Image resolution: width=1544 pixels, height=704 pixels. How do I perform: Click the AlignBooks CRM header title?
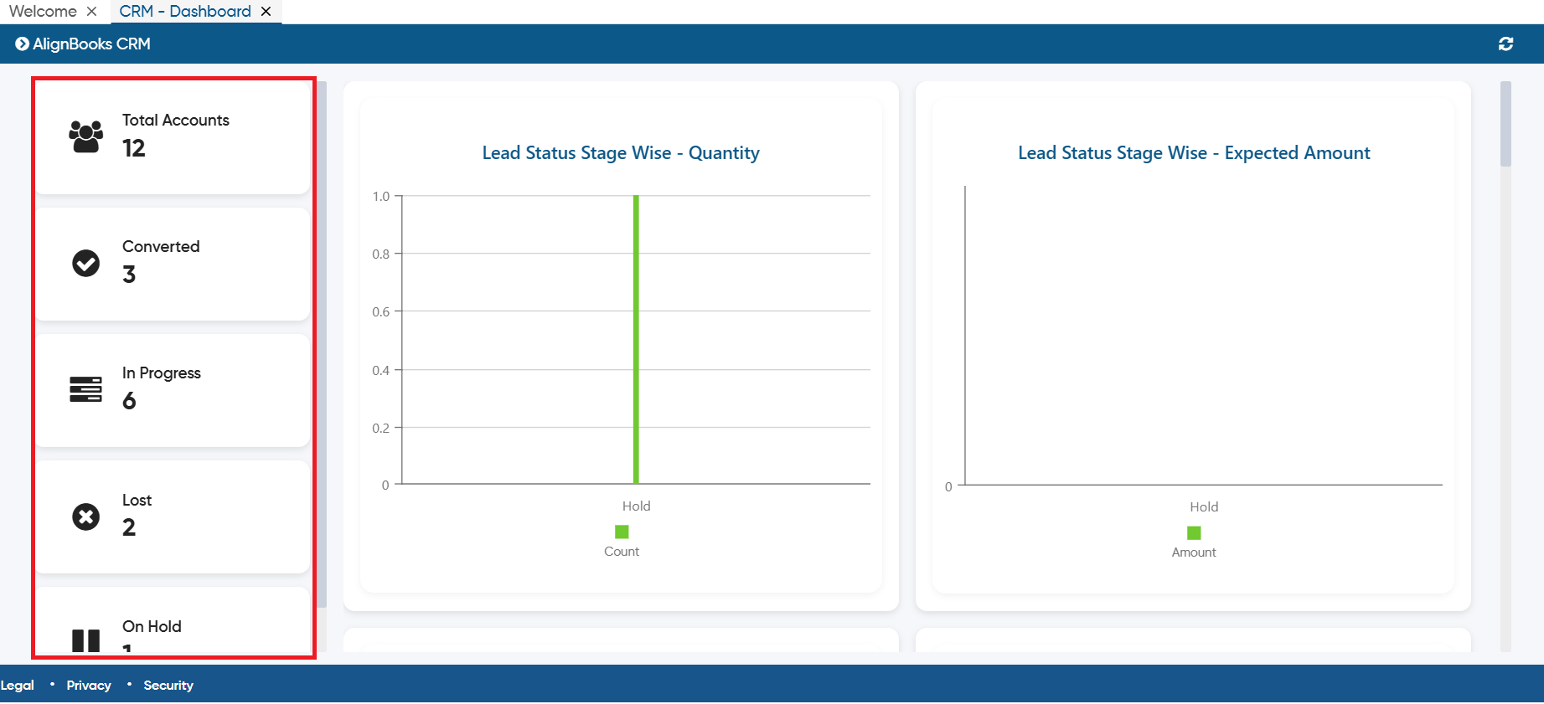[91, 44]
